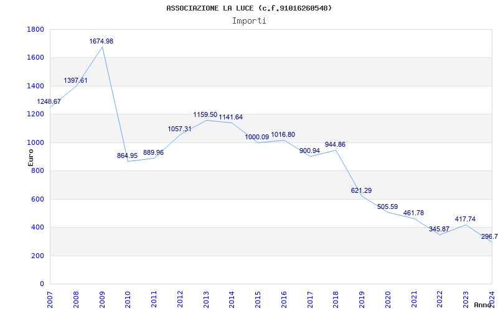The width and height of the screenshot is (498, 311).
Task: Click the 1800 y-axis tick label
Action: point(35,29)
